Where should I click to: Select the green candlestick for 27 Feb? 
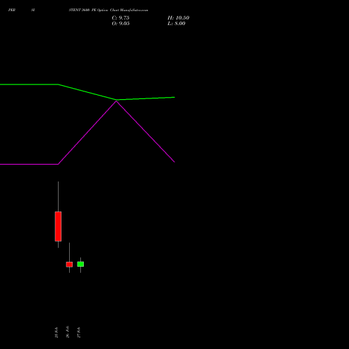click(80, 264)
